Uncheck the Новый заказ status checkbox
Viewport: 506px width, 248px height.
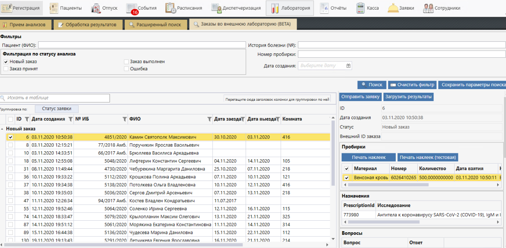(6, 62)
